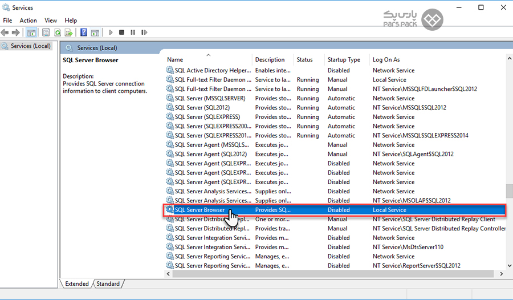The height and width of the screenshot is (300, 513).
Task: Click 'Enables inte...' description cell
Action: tap(273, 70)
